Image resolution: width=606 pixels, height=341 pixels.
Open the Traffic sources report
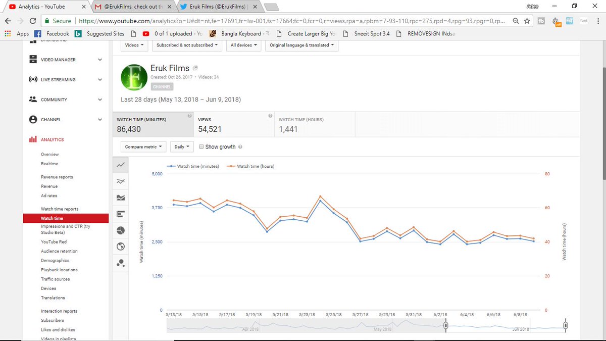coord(56,279)
